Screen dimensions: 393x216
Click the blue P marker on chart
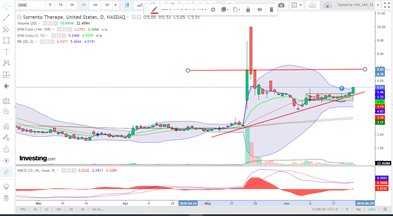pyautogui.click(x=342, y=88)
